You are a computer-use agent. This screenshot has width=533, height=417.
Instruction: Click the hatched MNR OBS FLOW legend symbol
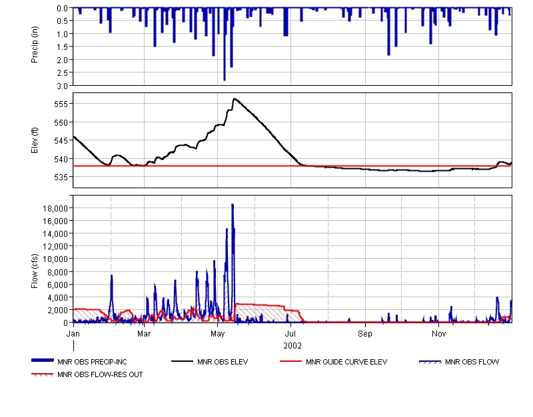coord(430,361)
